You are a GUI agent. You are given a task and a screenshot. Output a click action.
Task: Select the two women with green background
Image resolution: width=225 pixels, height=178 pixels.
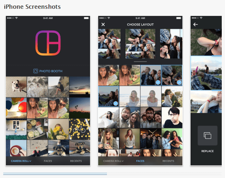(172, 139)
